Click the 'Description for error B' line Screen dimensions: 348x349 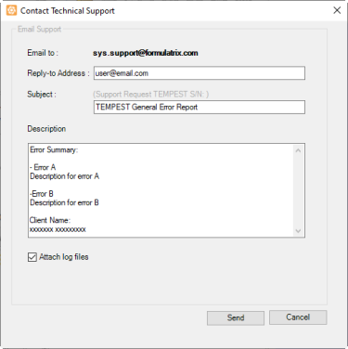pos(64,203)
